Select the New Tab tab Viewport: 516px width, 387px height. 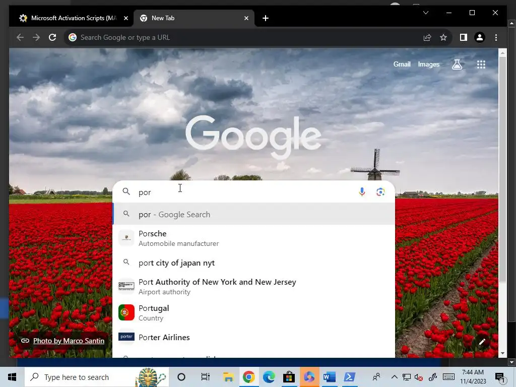(194, 18)
